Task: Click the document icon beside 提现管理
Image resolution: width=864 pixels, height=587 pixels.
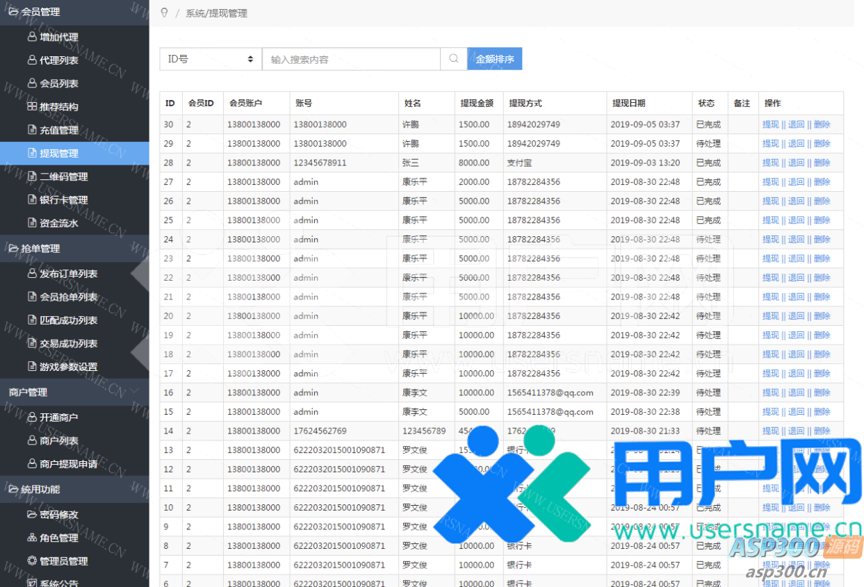Action: (32, 153)
